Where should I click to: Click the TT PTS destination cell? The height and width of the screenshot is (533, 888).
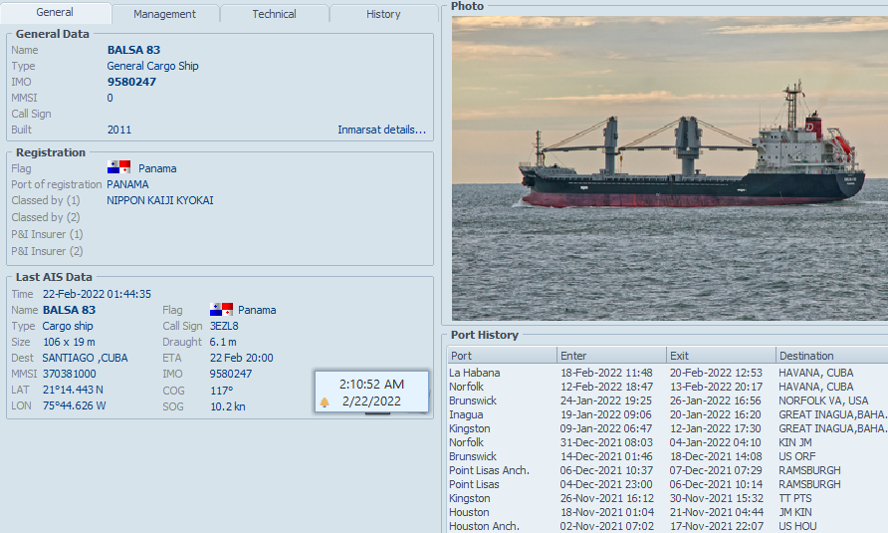coord(795,498)
